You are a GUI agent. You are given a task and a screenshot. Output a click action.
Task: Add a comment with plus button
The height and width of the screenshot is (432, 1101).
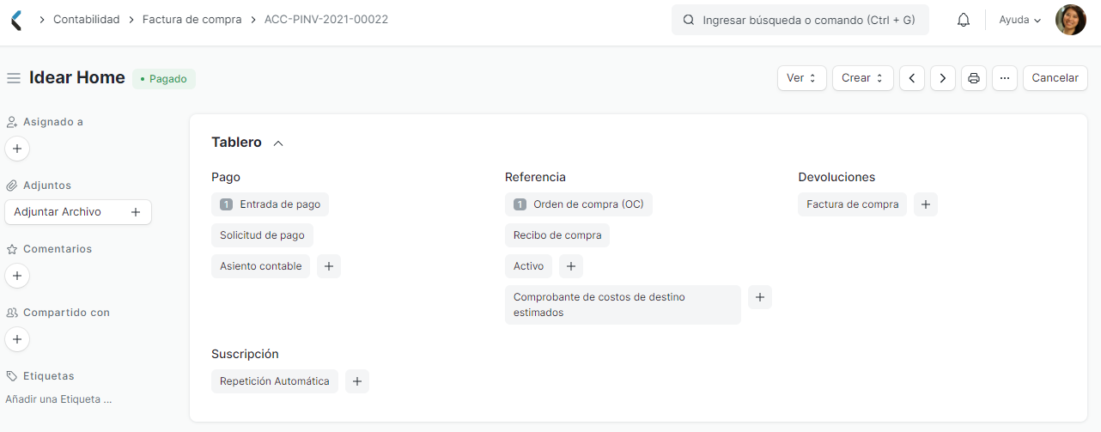(17, 276)
